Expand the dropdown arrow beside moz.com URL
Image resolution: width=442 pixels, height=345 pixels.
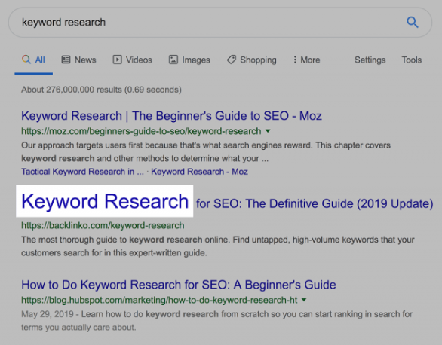tap(268, 131)
